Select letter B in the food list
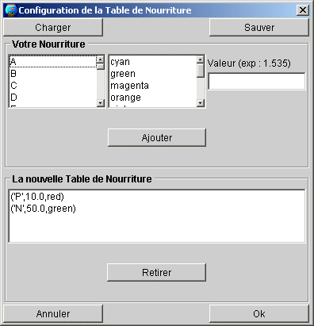This screenshot has height=326, width=314. (53, 74)
